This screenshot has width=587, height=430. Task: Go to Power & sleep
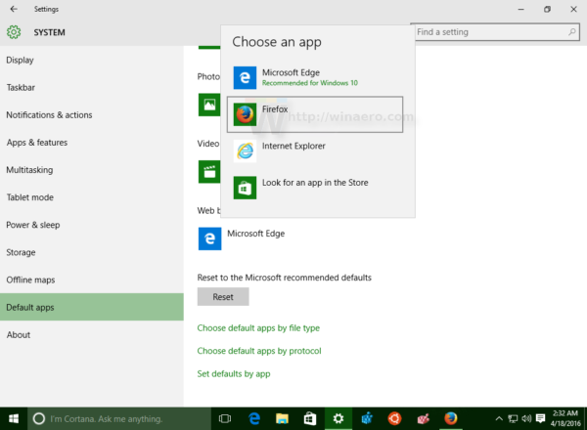(x=92, y=225)
